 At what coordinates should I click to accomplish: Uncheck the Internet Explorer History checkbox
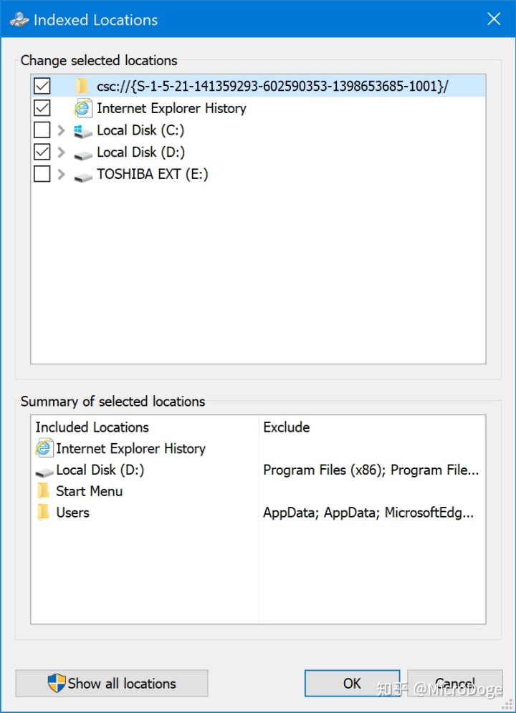42,108
